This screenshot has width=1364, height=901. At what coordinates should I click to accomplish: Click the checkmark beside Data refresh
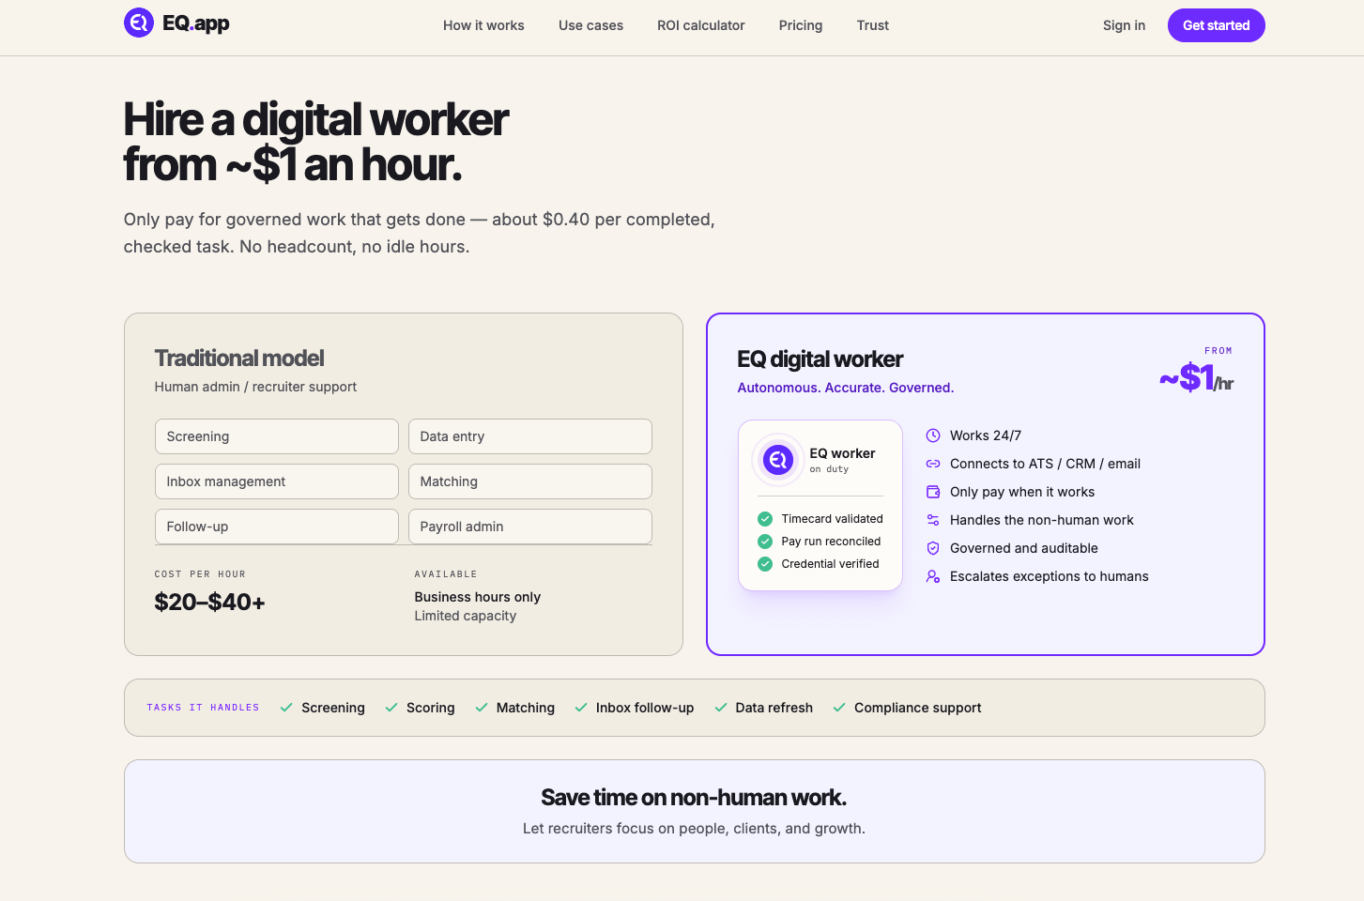point(721,708)
